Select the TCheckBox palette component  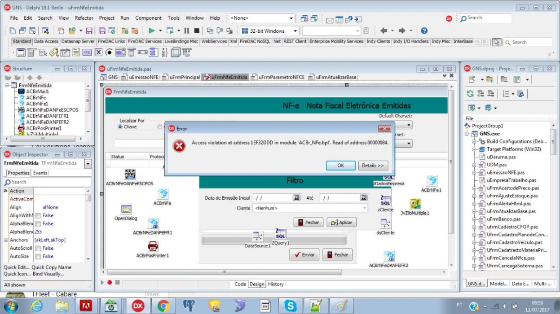(98, 52)
